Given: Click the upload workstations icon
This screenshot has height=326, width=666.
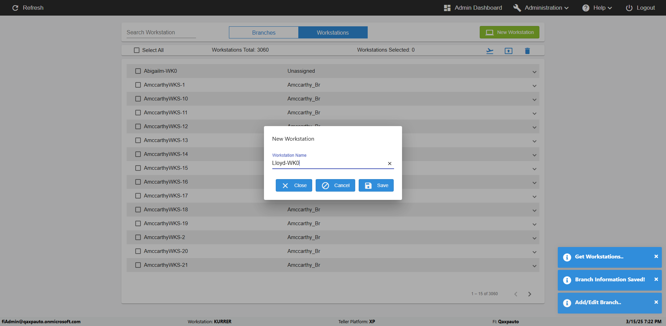Looking at the screenshot, I should (509, 51).
